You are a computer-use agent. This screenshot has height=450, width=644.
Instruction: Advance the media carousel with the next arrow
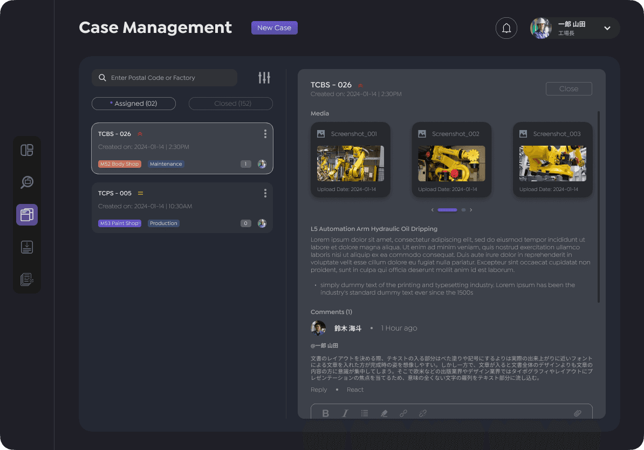click(471, 209)
